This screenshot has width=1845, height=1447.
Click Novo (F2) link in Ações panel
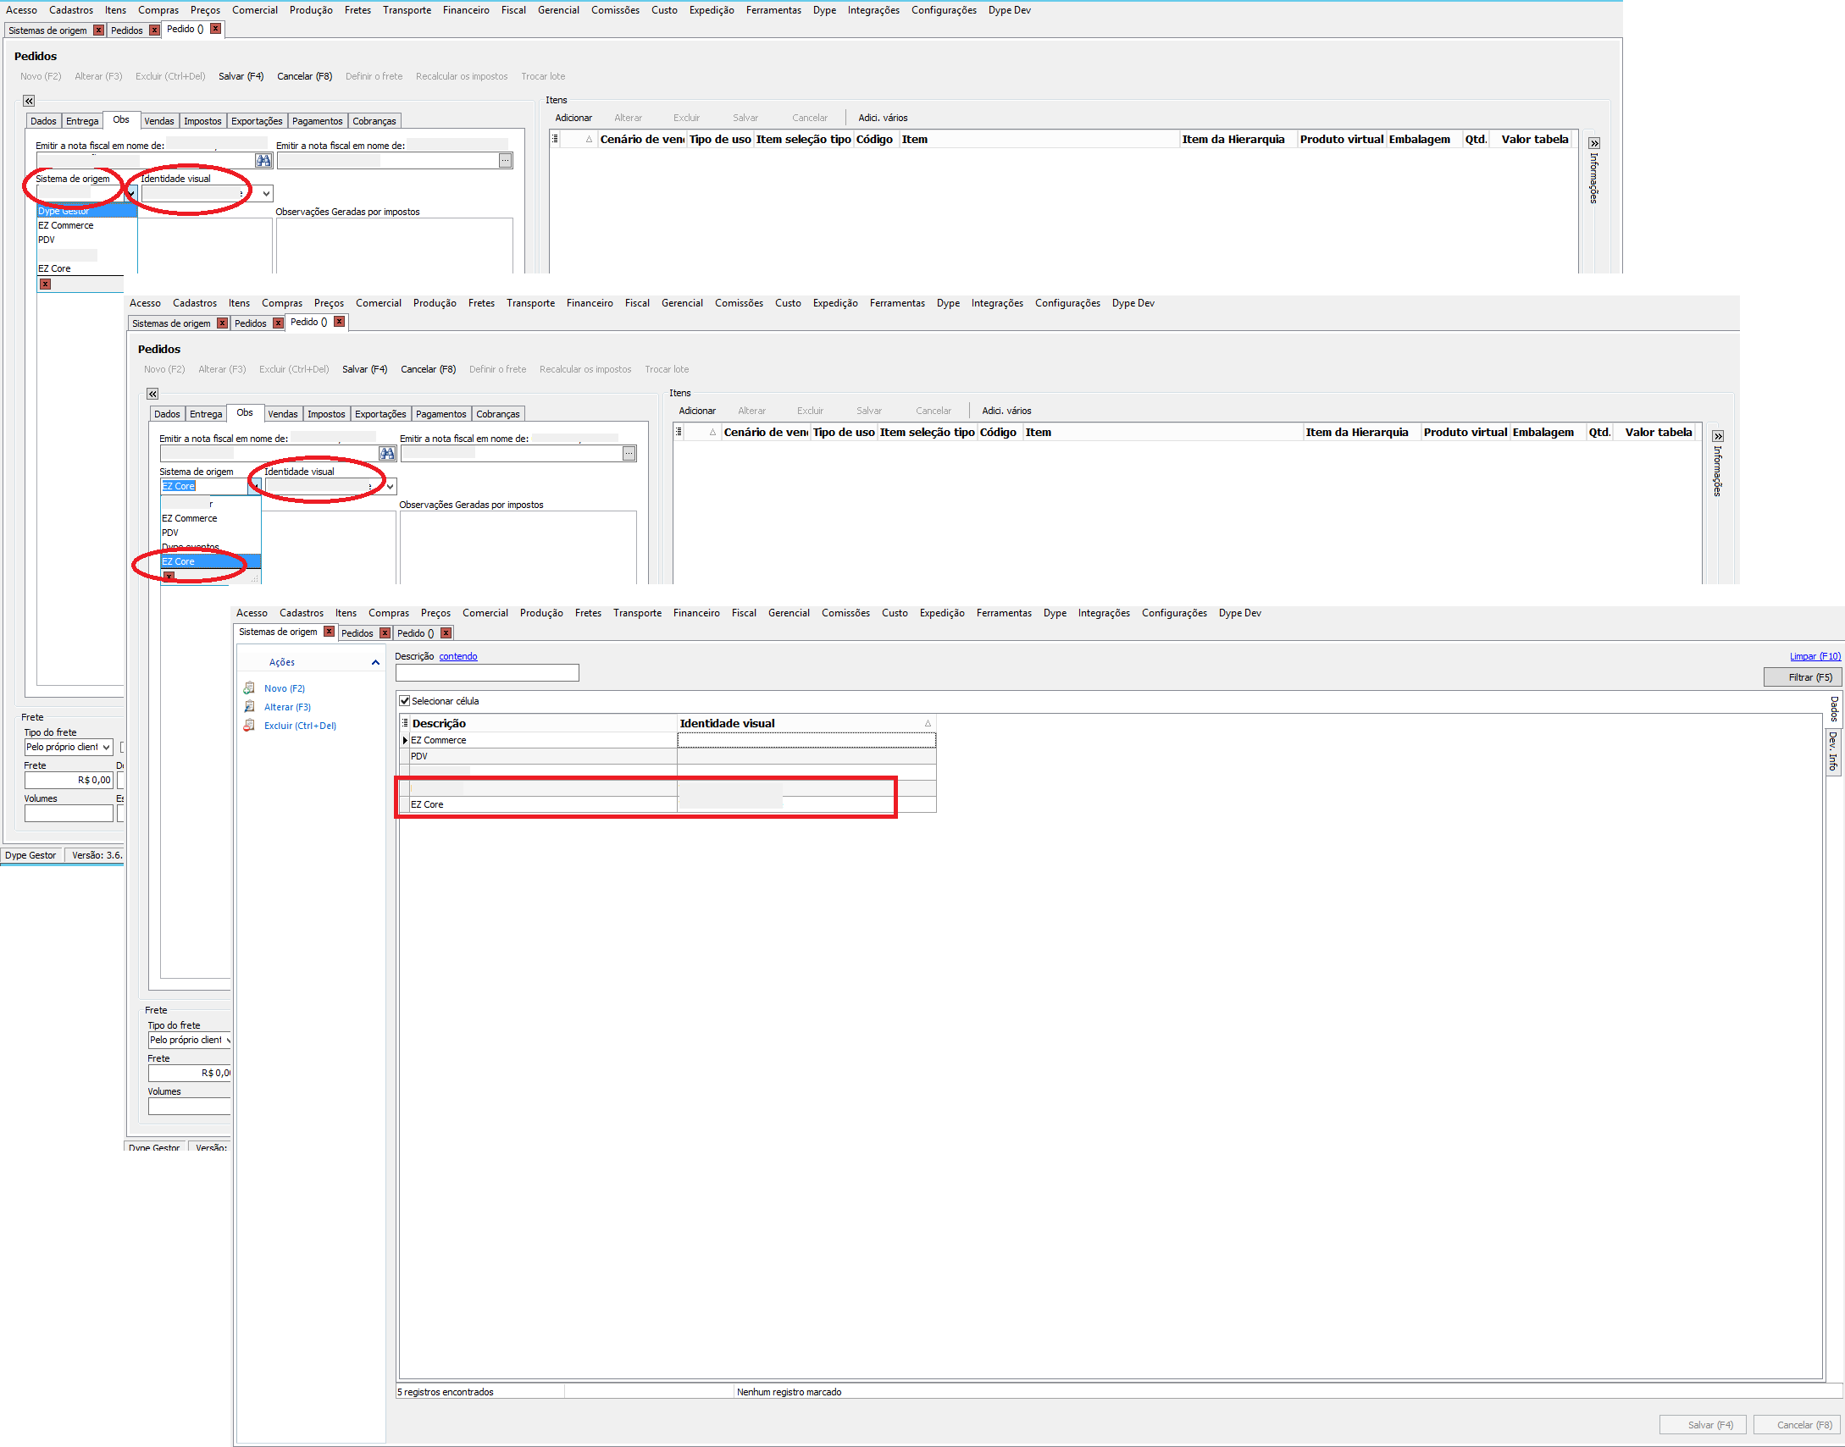tap(284, 688)
